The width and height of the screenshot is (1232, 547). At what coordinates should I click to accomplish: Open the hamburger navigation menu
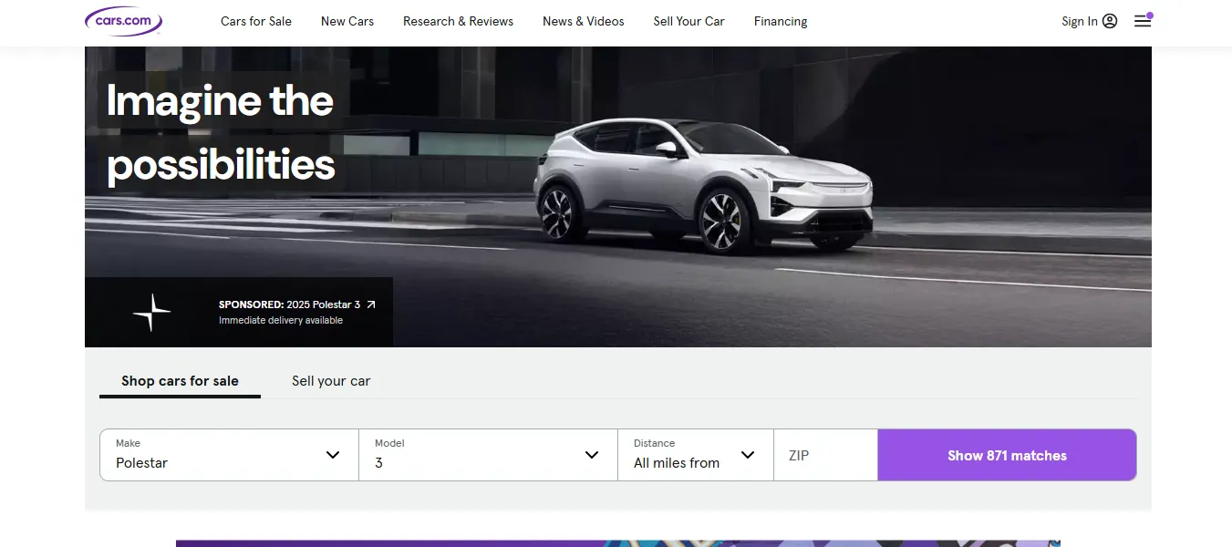pyautogui.click(x=1142, y=21)
